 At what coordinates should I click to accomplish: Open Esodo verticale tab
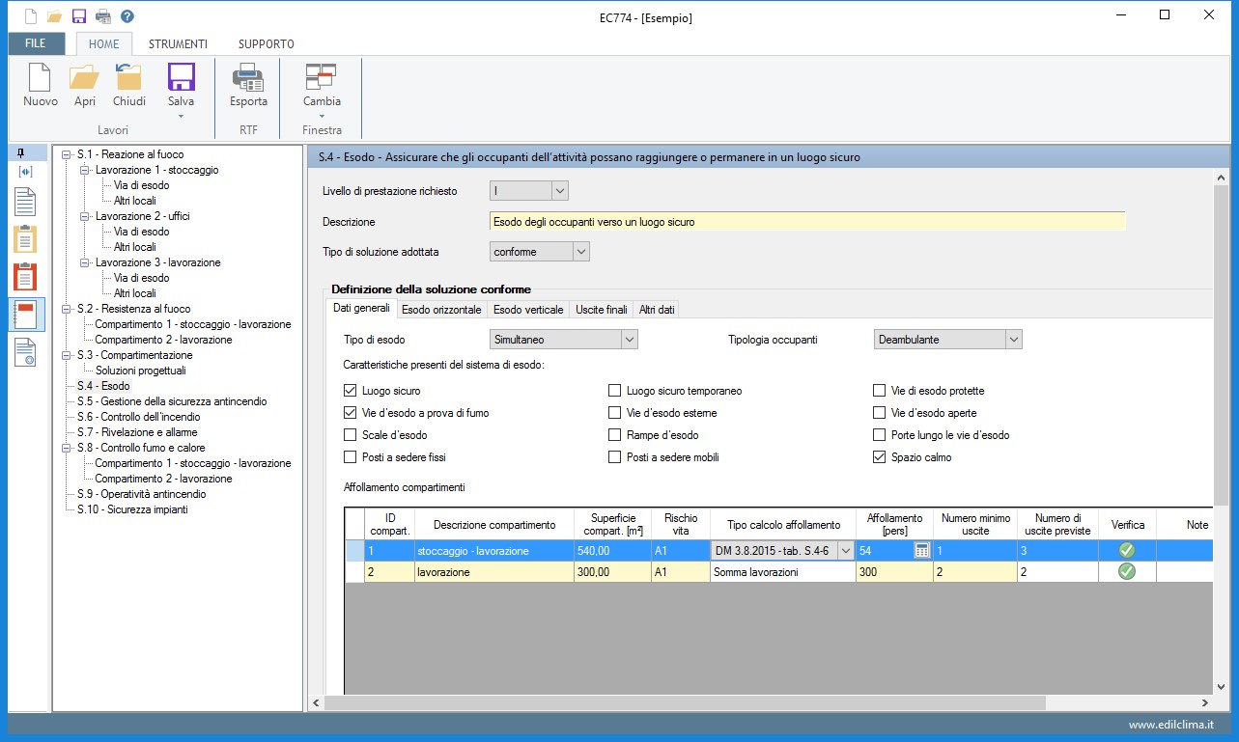pos(528,309)
